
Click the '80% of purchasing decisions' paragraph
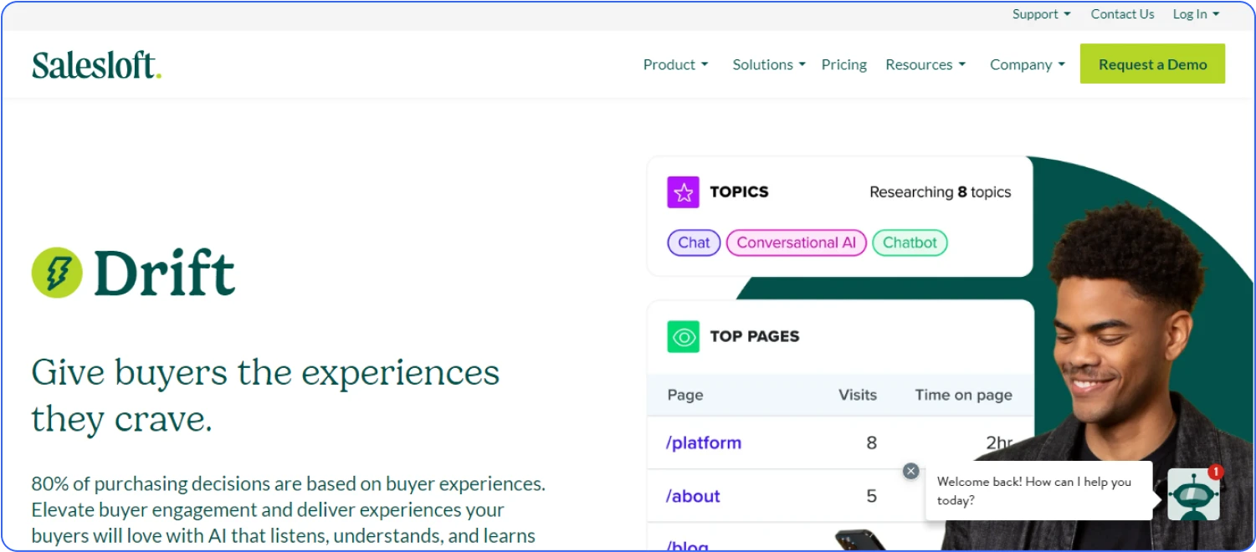point(288,509)
